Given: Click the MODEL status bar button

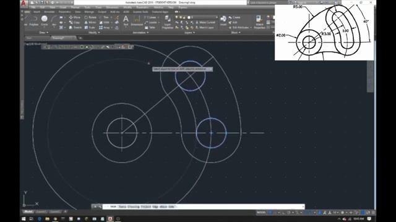Looking at the screenshot, I should pos(261,213).
